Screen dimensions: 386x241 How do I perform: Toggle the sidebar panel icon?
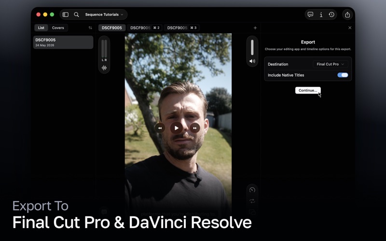pyautogui.click(x=66, y=14)
